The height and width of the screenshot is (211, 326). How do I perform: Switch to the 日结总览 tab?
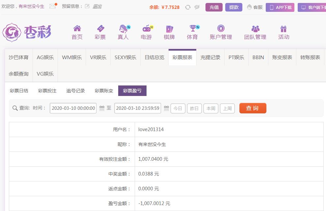point(154,57)
